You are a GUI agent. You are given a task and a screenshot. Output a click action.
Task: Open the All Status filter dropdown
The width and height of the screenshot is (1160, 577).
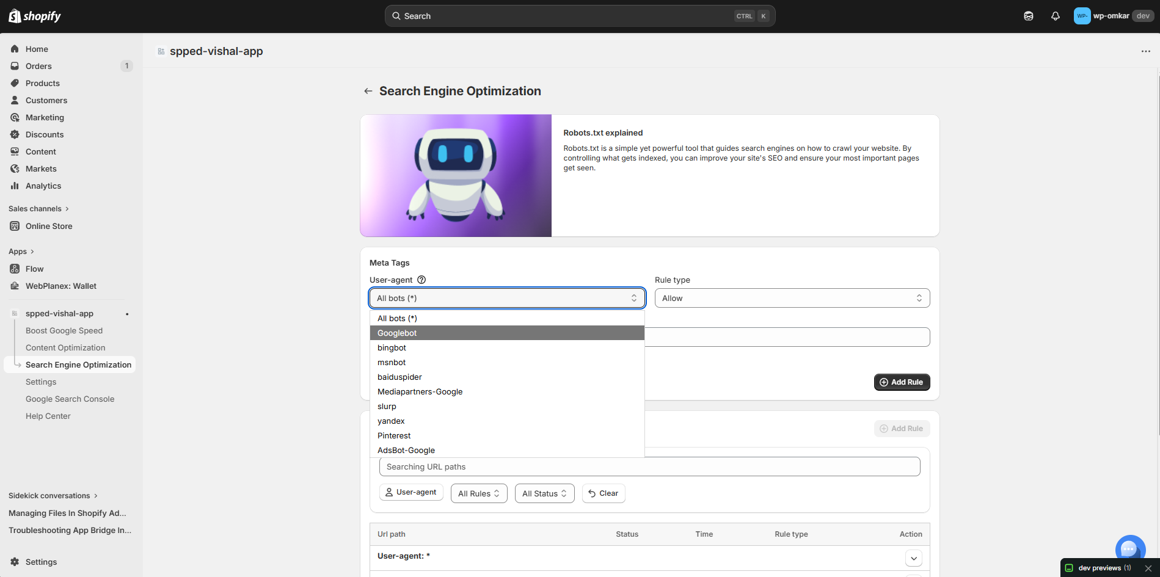click(x=544, y=493)
